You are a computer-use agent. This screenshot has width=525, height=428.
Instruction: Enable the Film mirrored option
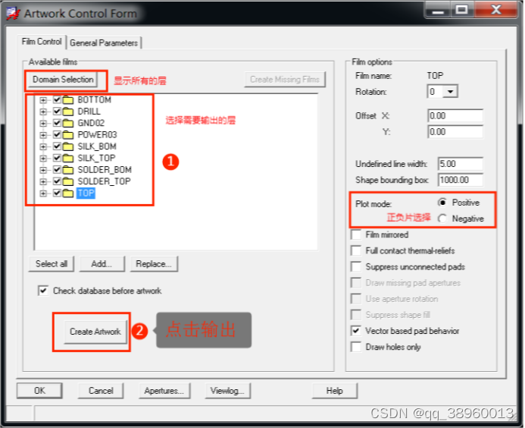click(x=357, y=235)
